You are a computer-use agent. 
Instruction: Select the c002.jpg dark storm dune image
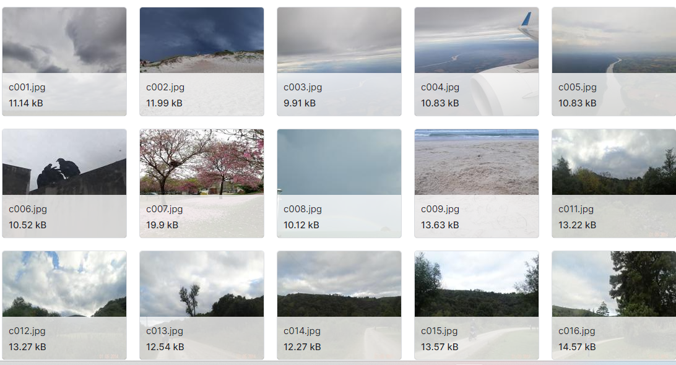click(202, 40)
